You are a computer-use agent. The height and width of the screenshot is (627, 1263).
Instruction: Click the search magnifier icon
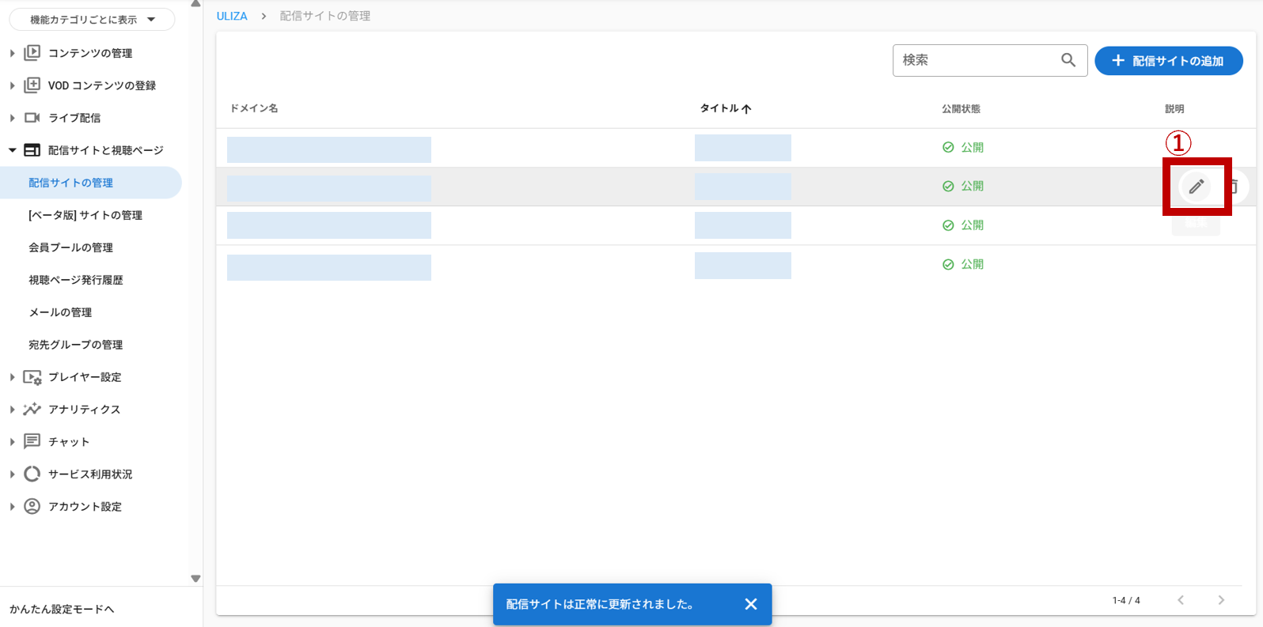(x=1068, y=60)
